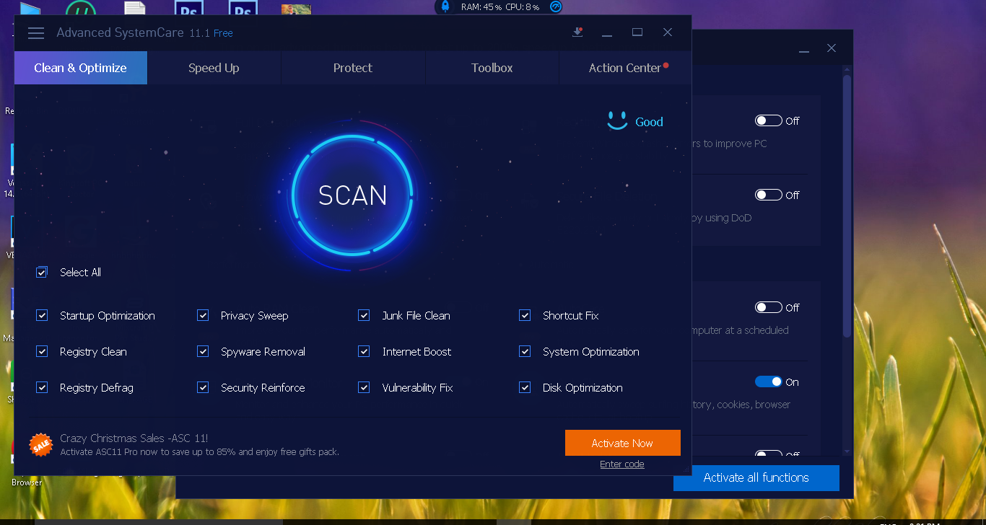This screenshot has height=525, width=986.
Task: Disable the Vulnerability Fix checkbox
Action: click(364, 388)
